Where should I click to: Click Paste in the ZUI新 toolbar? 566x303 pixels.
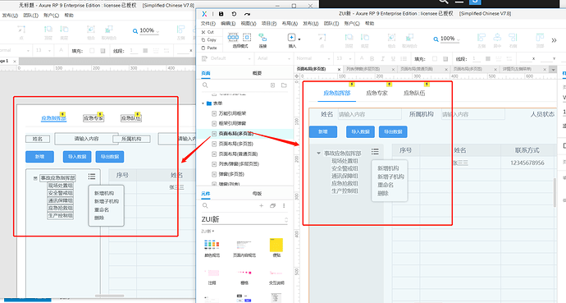click(x=209, y=48)
